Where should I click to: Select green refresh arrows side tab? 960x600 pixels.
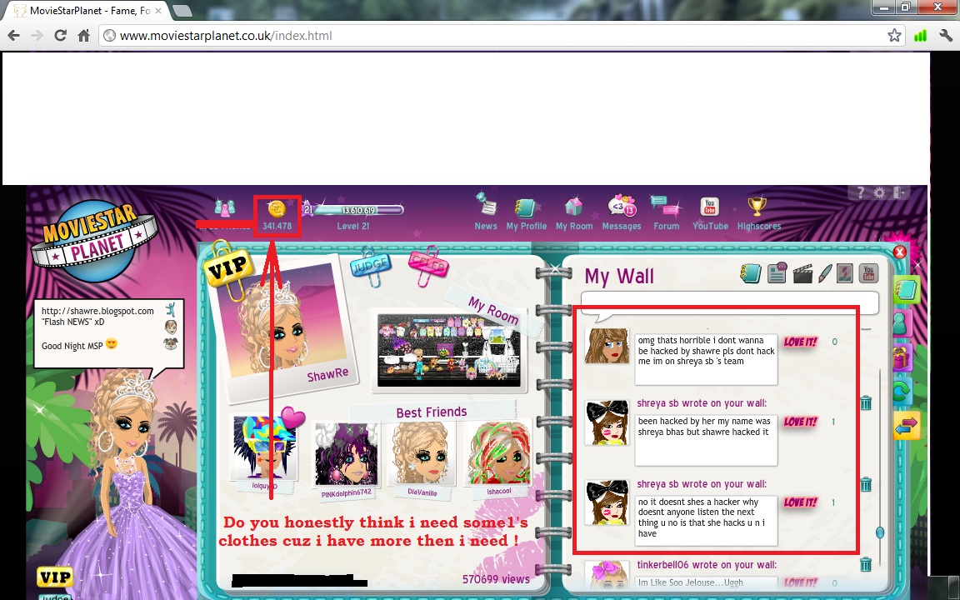pos(902,391)
